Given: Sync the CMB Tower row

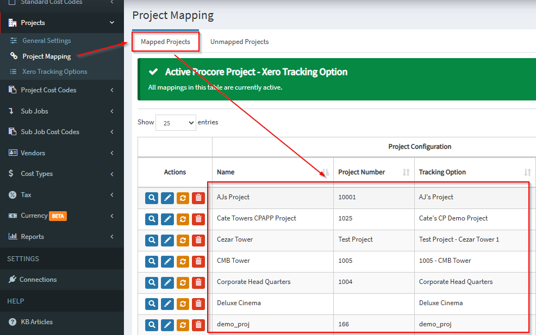Looking at the screenshot, I should pyautogui.click(x=183, y=262).
